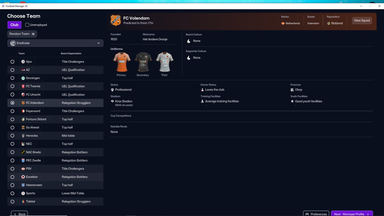The image size is (384, 216).
Task: Click the Fortuna Sittard club badge icon
Action: click(x=23, y=119)
